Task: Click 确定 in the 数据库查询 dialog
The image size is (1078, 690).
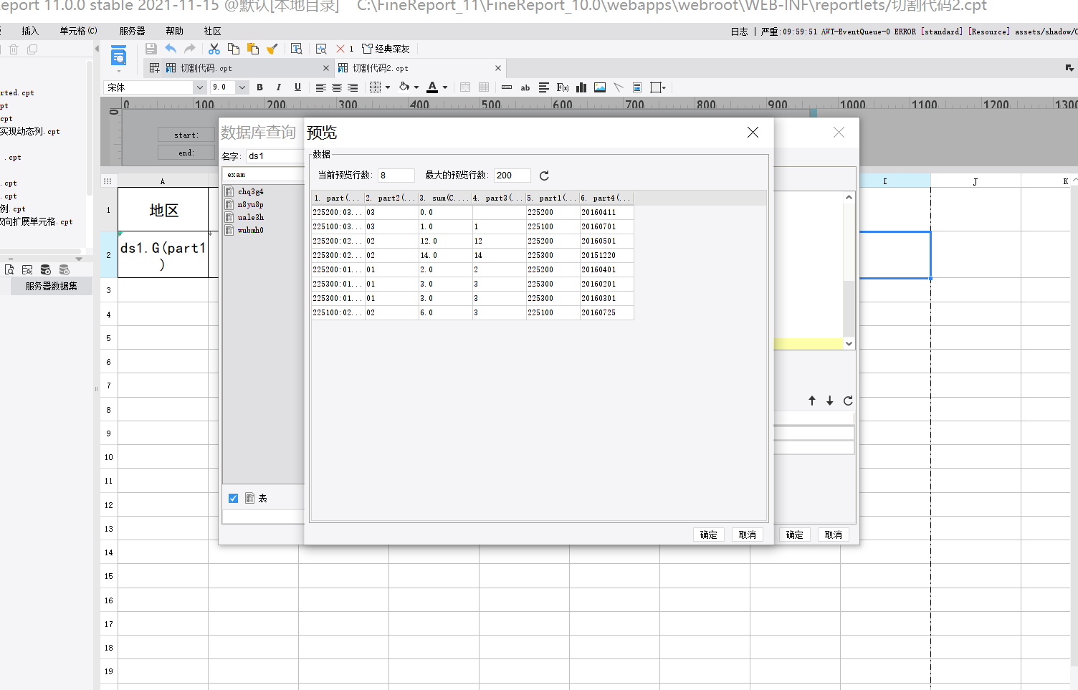Action: coord(794,535)
